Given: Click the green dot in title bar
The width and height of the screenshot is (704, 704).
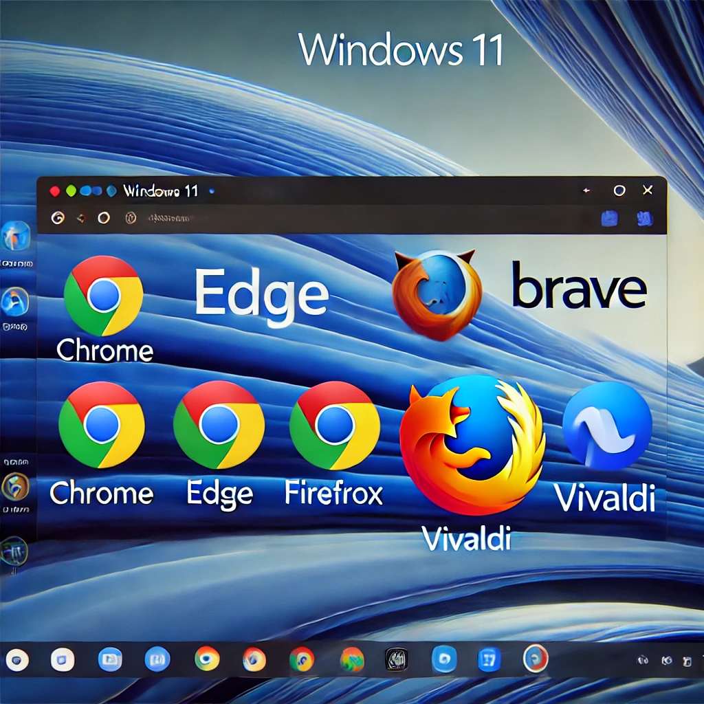Looking at the screenshot, I should [x=71, y=191].
